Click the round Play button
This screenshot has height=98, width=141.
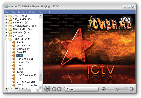pyautogui.click(x=47, y=89)
